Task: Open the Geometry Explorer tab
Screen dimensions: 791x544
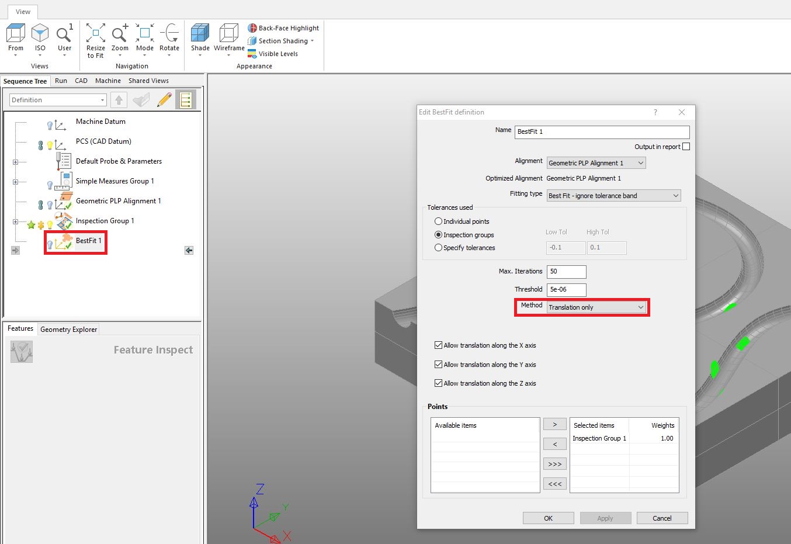Action: pyautogui.click(x=69, y=330)
